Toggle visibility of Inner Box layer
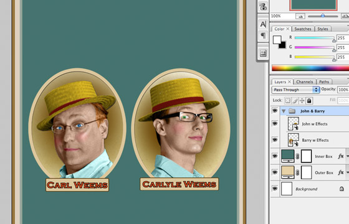Screen dimensions: 349x224 [x=275, y=156]
